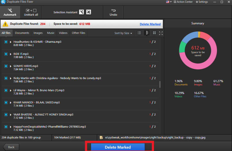Screen dimensions: 232x151
Task: Click the Delete Marked link at top
Action: [x=150, y=24]
